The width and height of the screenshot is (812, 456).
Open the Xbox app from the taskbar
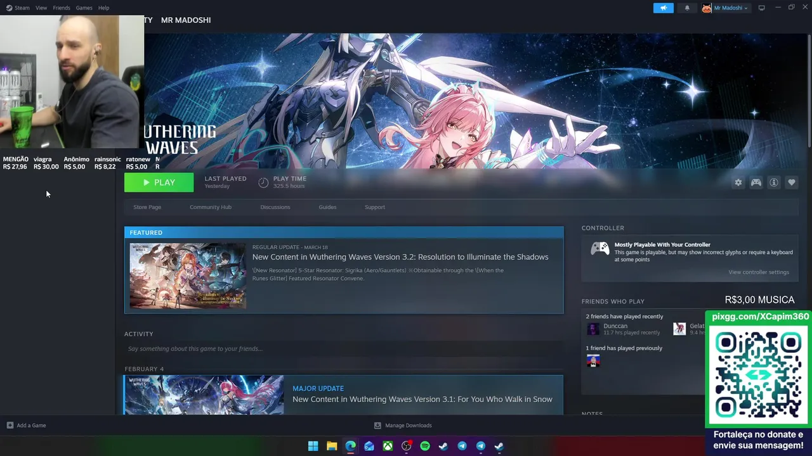click(388, 446)
